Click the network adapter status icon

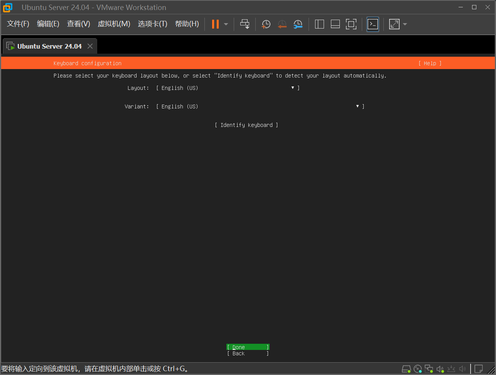tap(429, 369)
